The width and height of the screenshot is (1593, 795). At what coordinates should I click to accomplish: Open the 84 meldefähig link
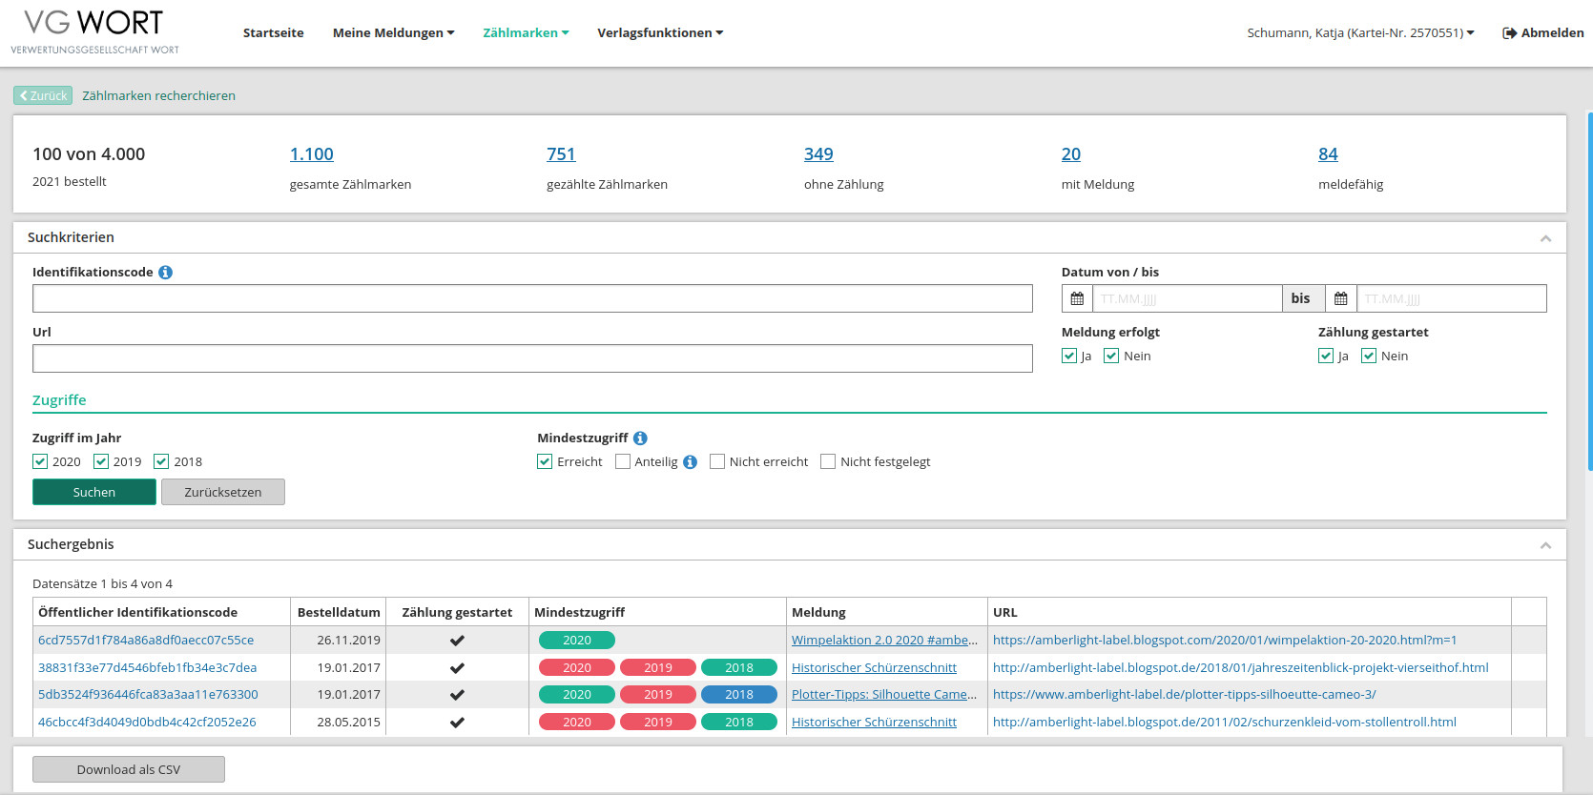pyautogui.click(x=1328, y=154)
